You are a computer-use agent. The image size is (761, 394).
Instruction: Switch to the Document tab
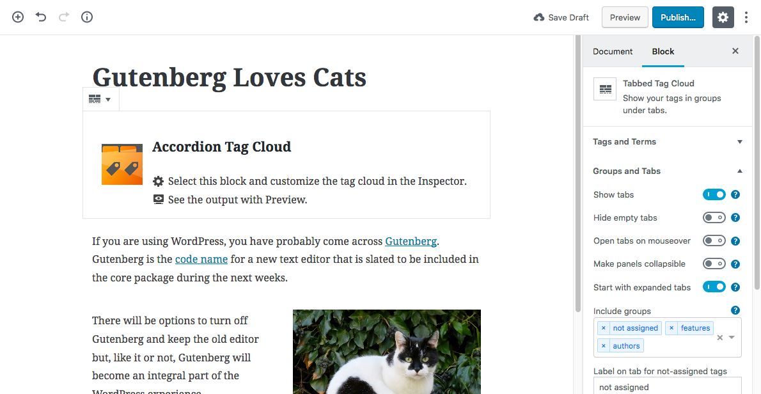(x=613, y=51)
